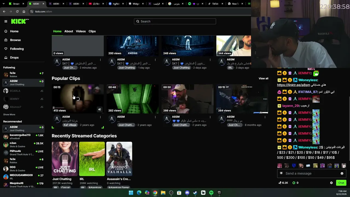
Task: Reload the current page
Action: (17, 11)
